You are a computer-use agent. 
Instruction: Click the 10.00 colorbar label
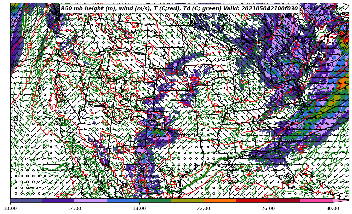point(10,208)
